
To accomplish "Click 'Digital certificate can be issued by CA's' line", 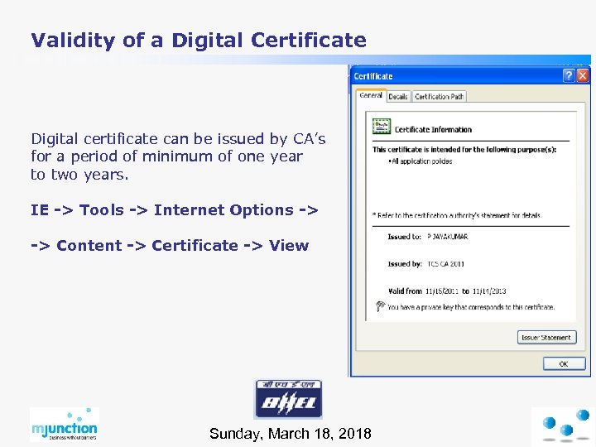I will tap(178, 139).
